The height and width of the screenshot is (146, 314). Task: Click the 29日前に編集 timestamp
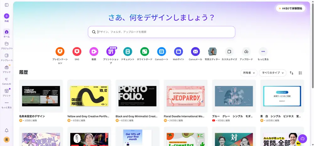pyautogui.click(x=176, y=121)
